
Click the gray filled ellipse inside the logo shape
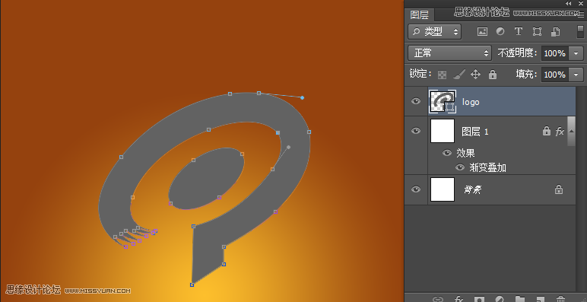(x=207, y=178)
